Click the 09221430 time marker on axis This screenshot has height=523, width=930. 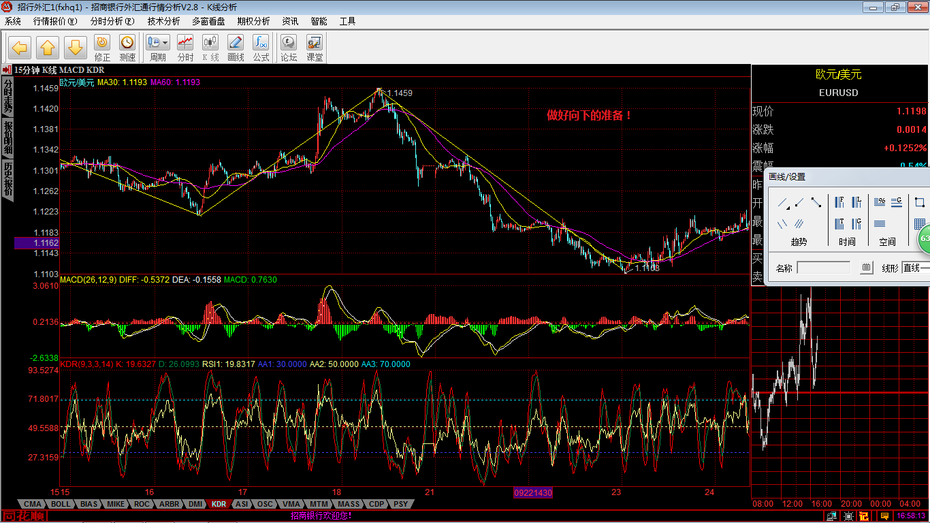(533, 492)
